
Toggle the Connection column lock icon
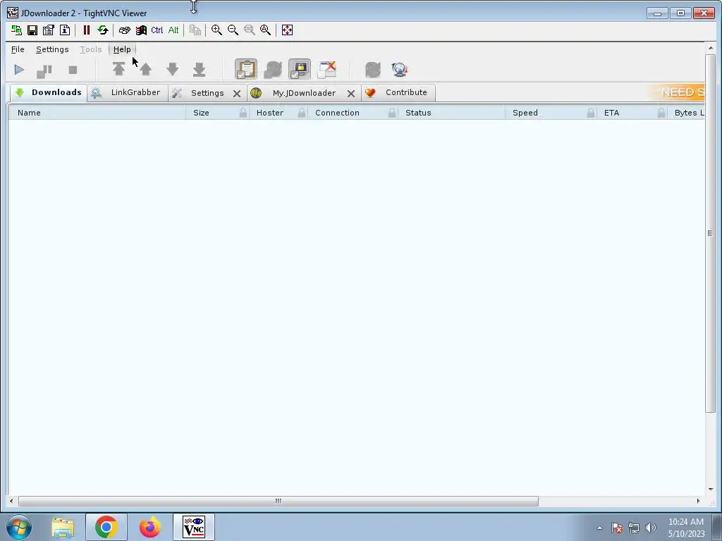tap(392, 113)
